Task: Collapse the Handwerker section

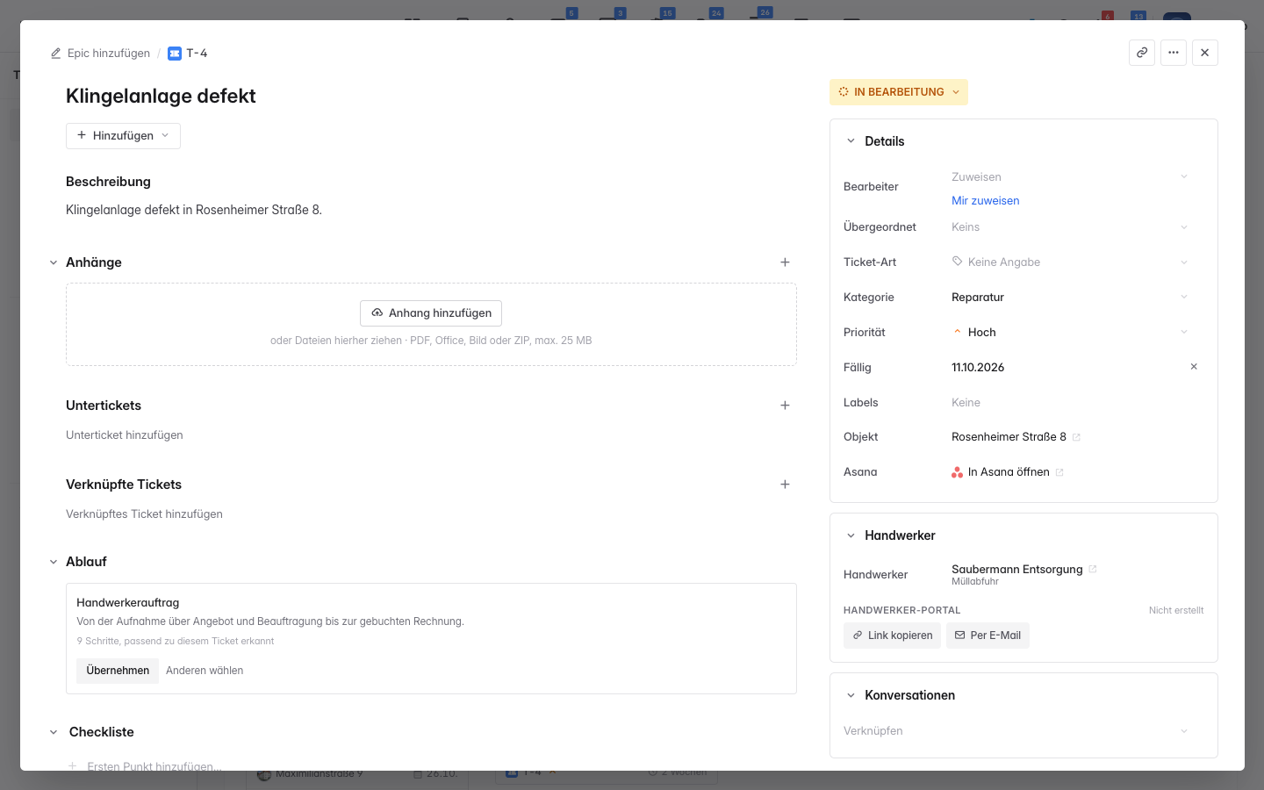Action: click(851, 535)
